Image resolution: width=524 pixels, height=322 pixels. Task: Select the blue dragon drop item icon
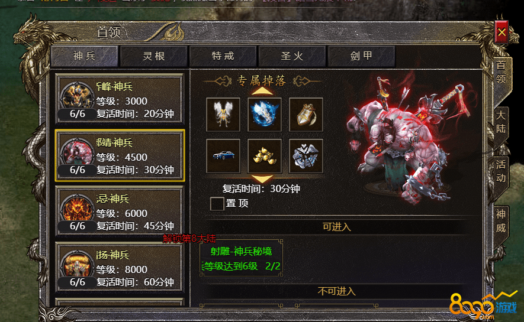264,115
